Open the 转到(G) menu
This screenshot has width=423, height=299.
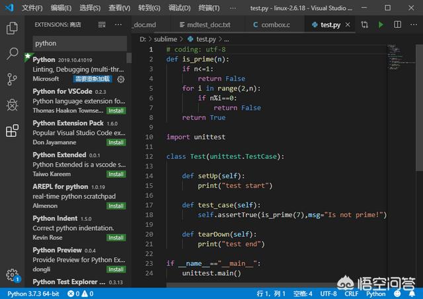click(149, 8)
